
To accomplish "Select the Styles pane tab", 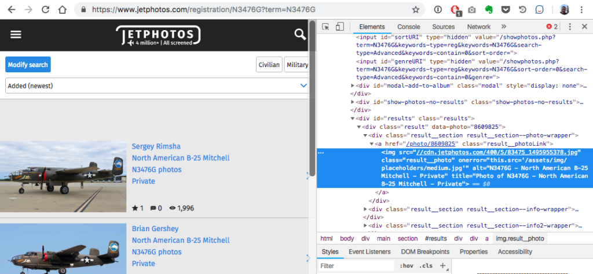I will tap(330, 251).
